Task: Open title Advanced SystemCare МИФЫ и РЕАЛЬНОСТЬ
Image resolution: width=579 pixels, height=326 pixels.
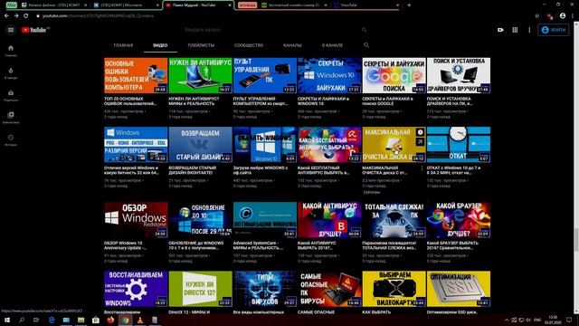Action: click(x=259, y=245)
